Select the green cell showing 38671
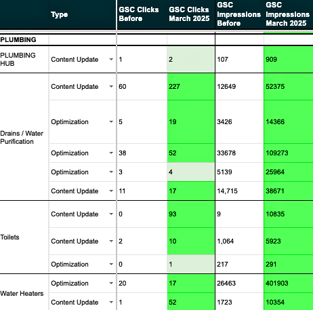This screenshot has width=313, height=310. click(x=289, y=191)
